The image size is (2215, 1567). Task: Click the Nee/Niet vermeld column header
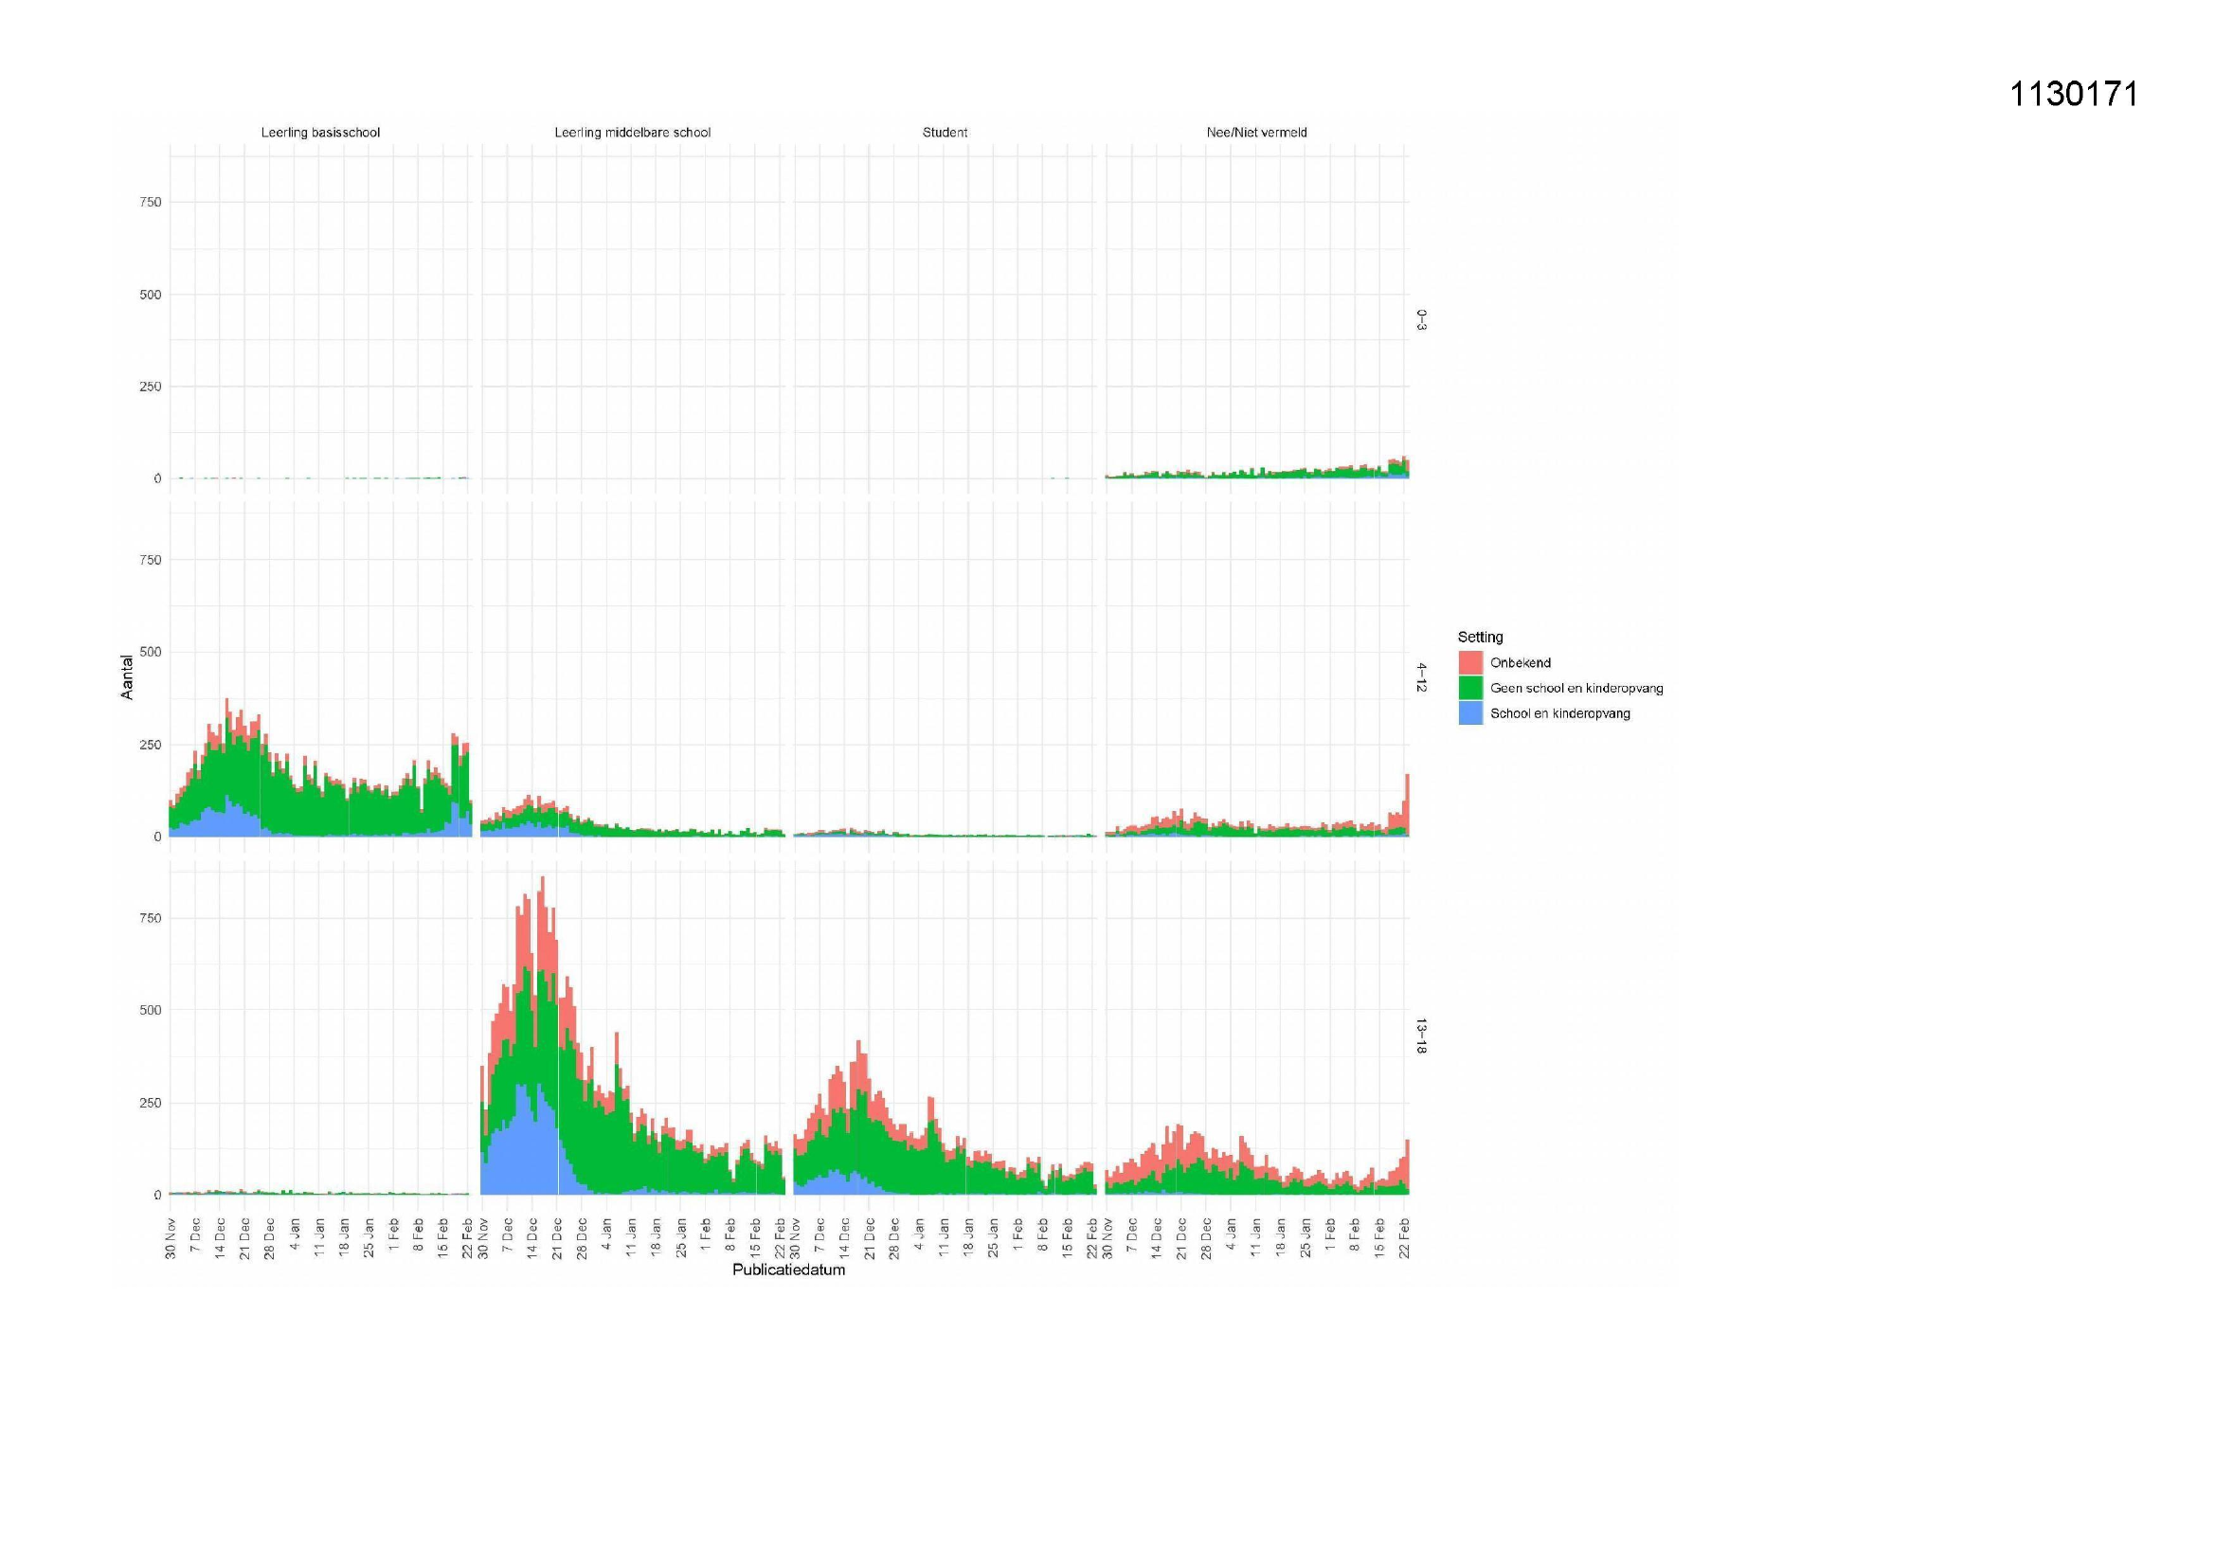coord(1256,133)
